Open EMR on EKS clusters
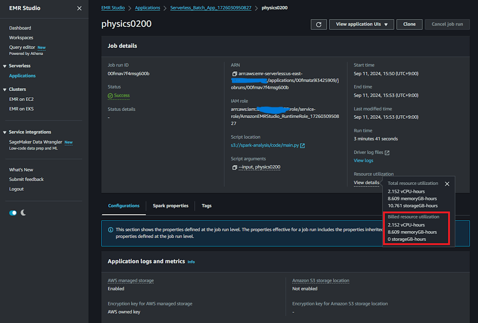This screenshot has width=478, height=323. pos(22,109)
